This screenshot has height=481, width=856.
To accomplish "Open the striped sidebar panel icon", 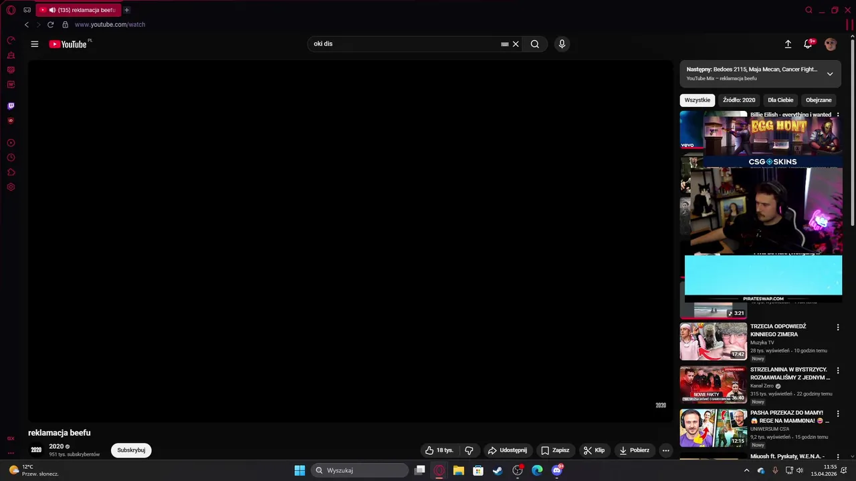I will click(x=11, y=70).
